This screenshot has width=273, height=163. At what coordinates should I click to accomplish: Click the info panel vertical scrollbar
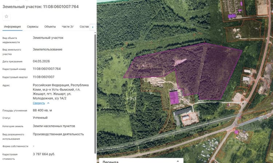(x=95, y=94)
